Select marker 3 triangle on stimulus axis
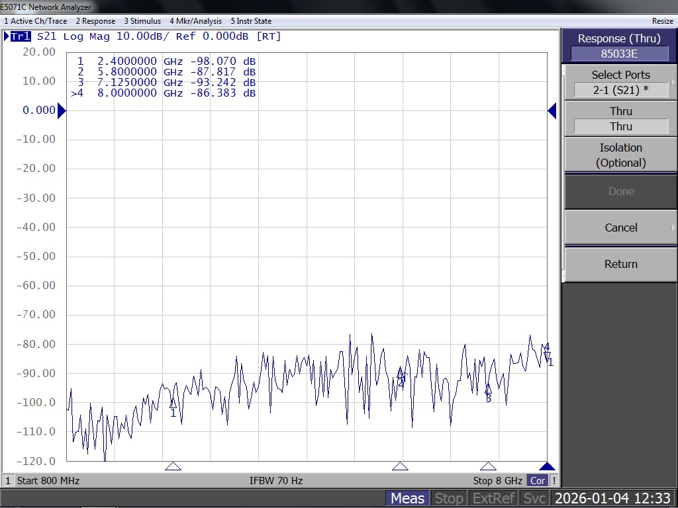Image resolution: width=678 pixels, height=508 pixels. [488, 466]
